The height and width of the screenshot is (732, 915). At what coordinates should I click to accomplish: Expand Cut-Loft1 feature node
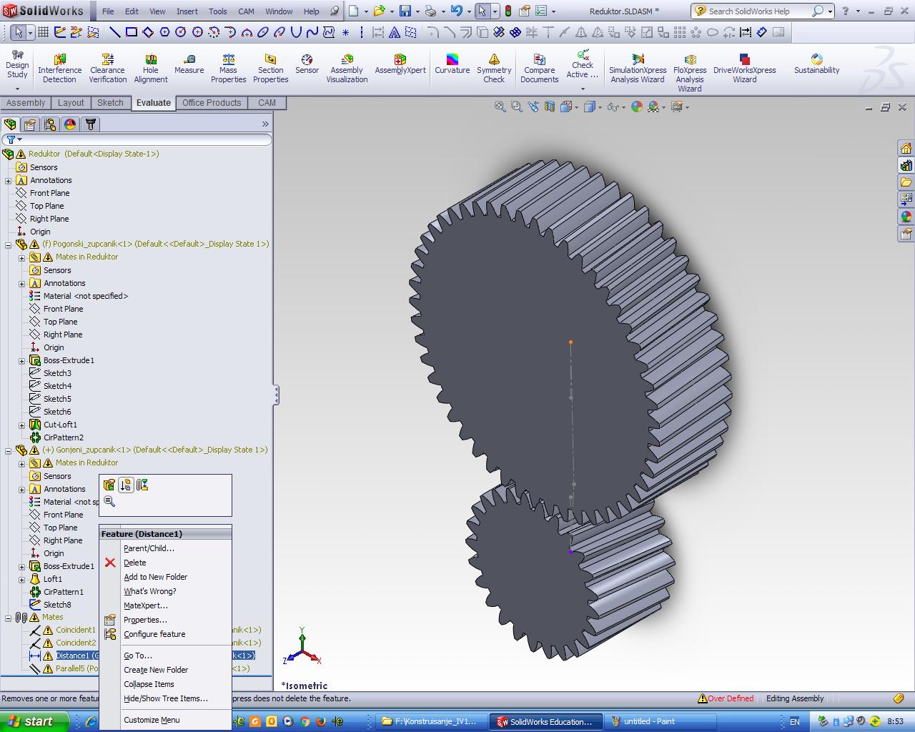click(x=21, y=425)
